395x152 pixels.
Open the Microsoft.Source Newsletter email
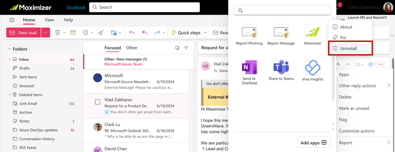click(x=136, y=82)
